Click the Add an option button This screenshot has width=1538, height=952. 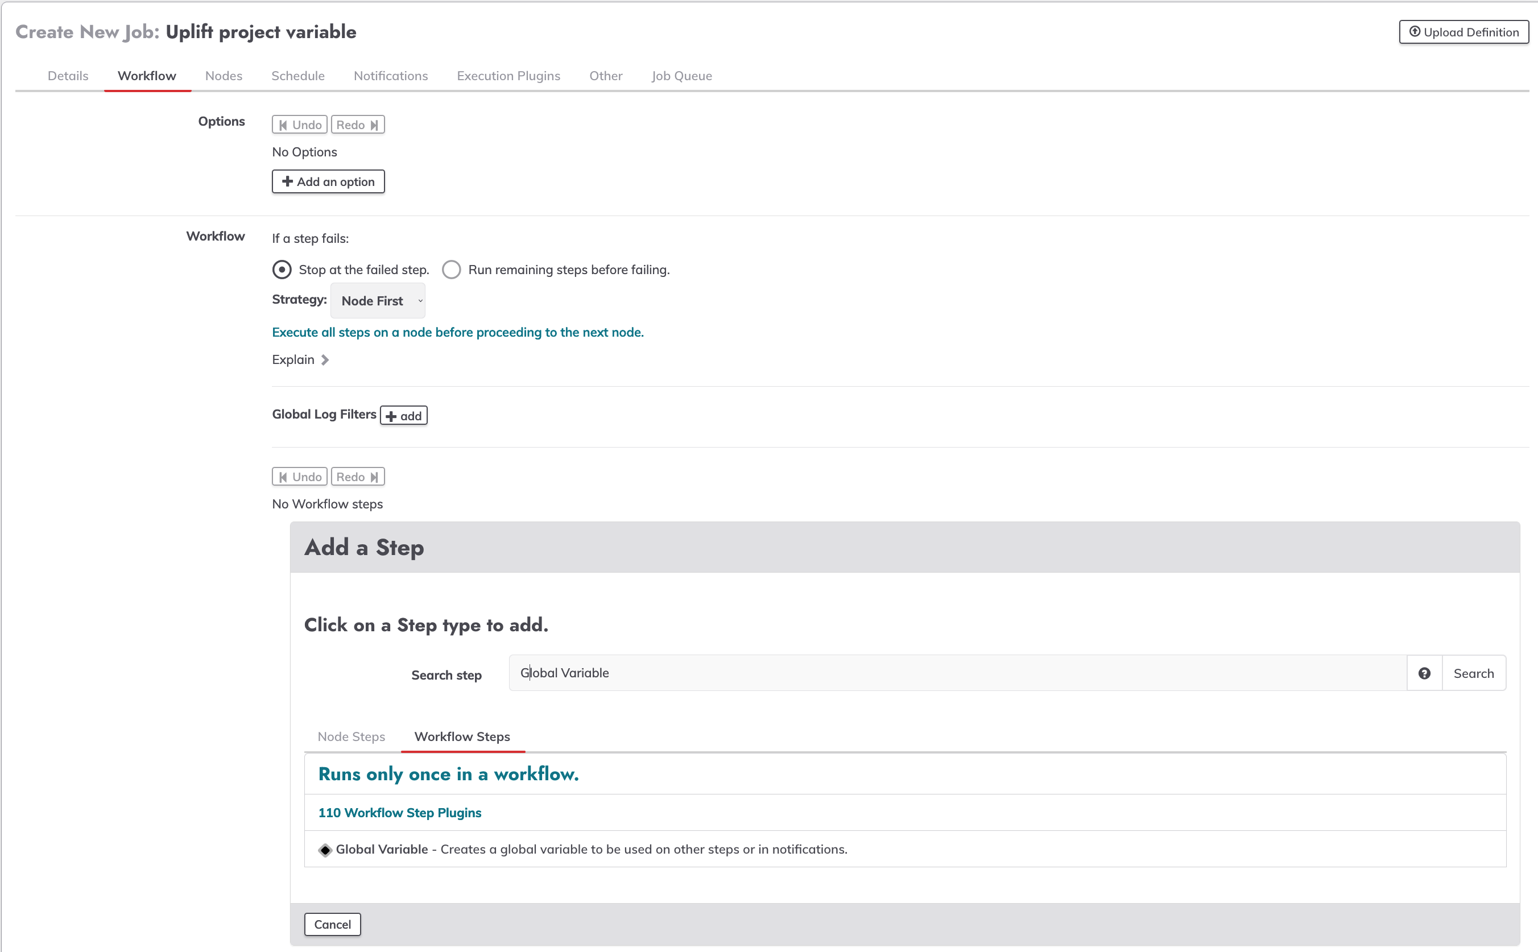pyautogui.click(x=328, y=181)
